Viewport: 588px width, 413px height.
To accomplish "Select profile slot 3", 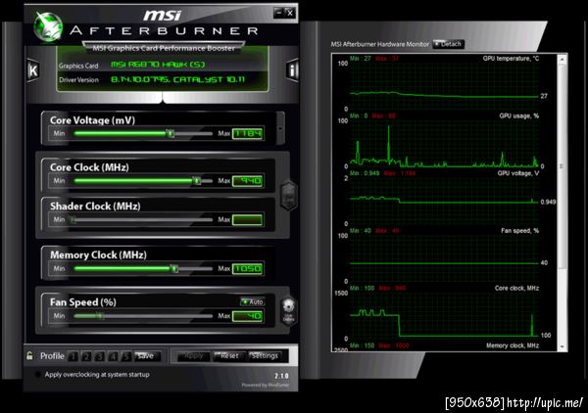I will coord(100,356).
